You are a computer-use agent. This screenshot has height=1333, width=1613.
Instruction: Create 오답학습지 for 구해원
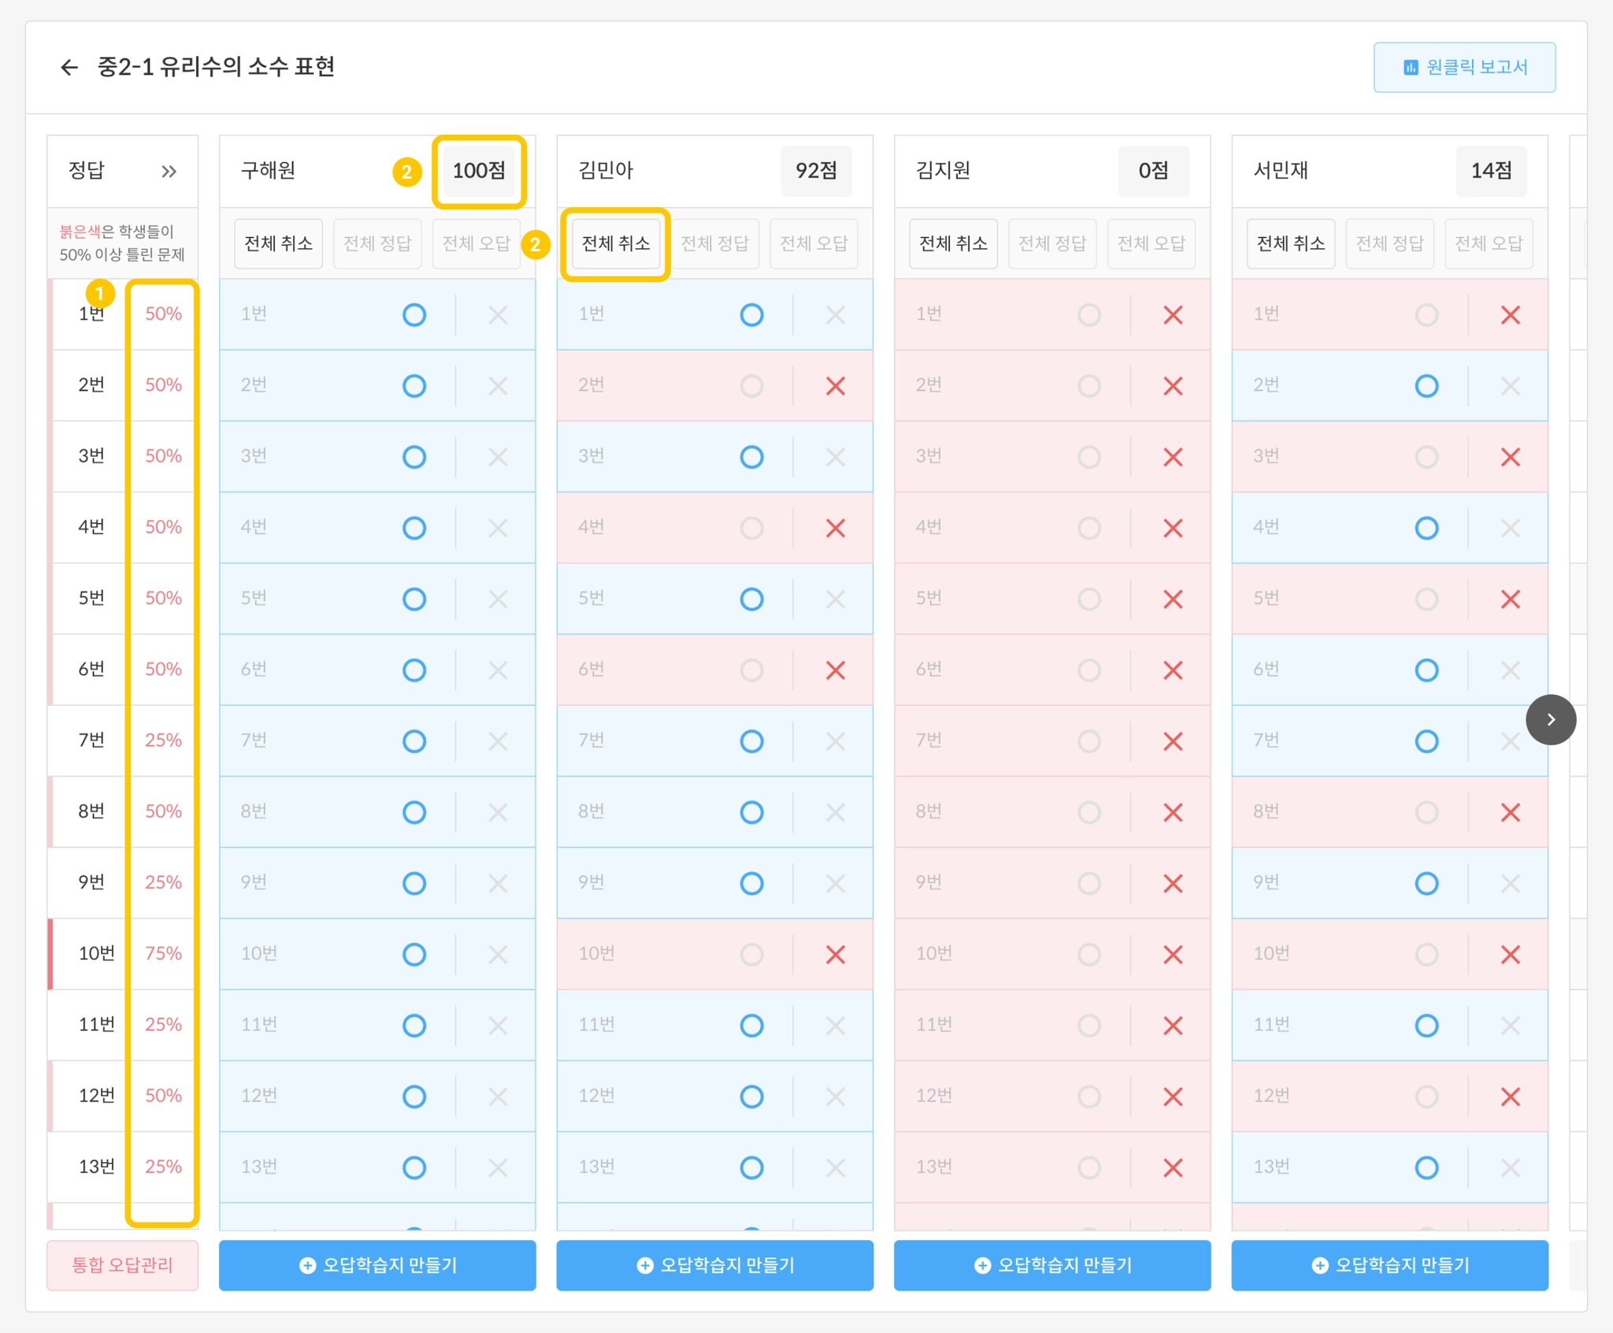[x=377, y=1264]
